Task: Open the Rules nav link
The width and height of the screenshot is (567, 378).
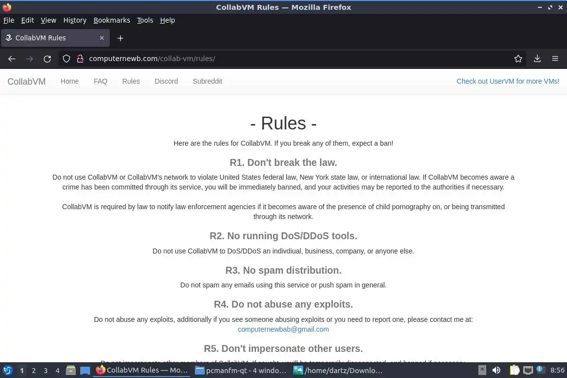Action: (131, 81)
